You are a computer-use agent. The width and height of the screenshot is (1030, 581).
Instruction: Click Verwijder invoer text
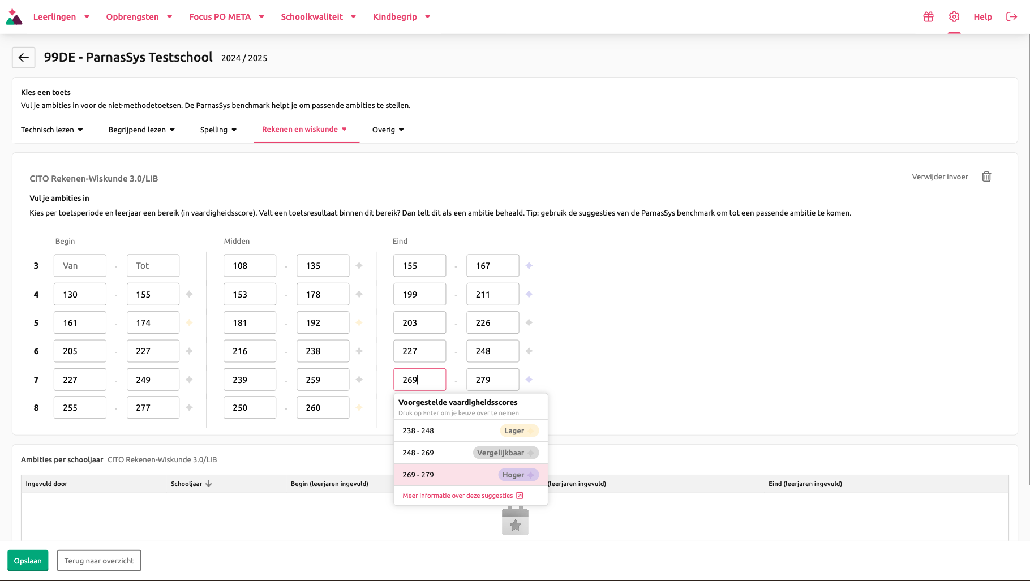click(x=940, y=177)
